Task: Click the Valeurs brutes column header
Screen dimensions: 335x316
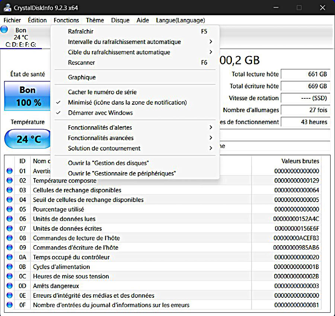Action: tap(300, 161)
